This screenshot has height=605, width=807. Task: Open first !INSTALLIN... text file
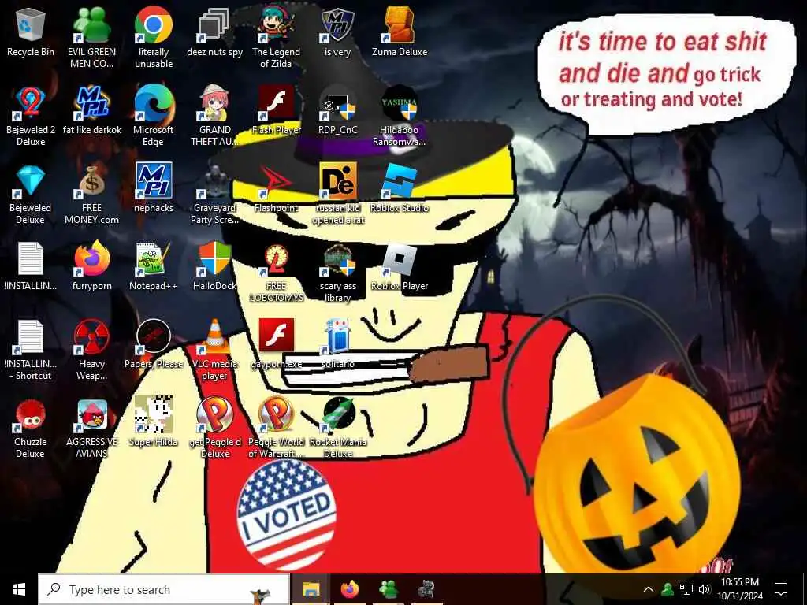pos(31,266)
